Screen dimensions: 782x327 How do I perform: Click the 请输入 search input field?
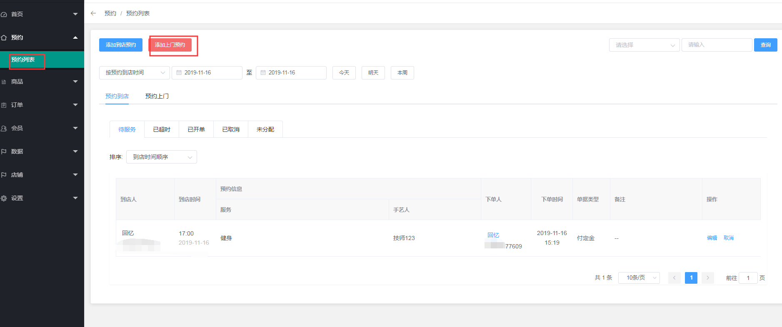(717, 45)
